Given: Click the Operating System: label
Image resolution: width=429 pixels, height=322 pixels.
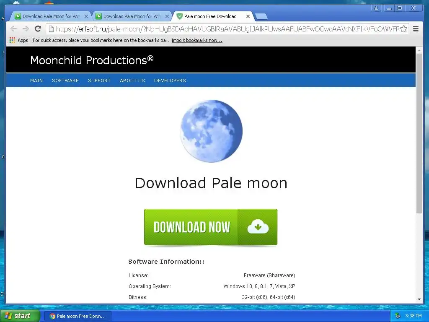Looking at the screenshot, I should coord(150,286).
